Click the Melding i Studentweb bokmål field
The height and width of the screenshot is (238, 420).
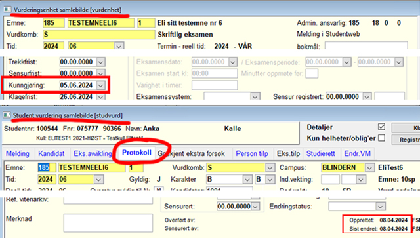click(366, 45)
